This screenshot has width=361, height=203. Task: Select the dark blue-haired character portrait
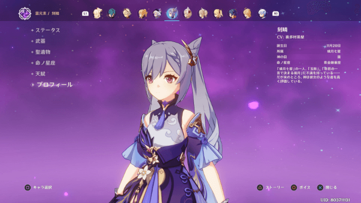pyautogui.click(x=233, y=13)
